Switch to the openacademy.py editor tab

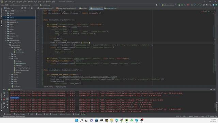pos(110,8)
